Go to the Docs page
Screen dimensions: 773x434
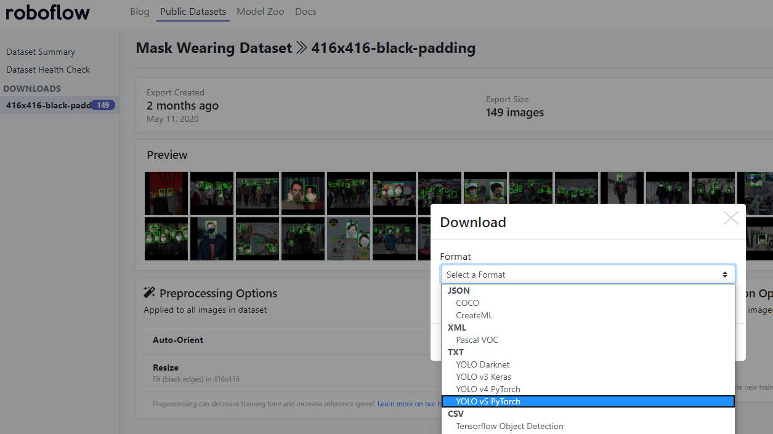pyautogui.click(x=306, y=12)
